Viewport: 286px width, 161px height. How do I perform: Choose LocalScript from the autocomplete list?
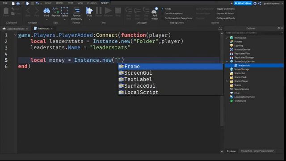(170, 92)
